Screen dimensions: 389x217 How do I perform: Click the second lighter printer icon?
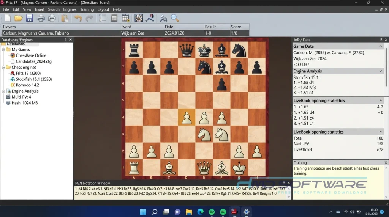[x=52, y=18]
